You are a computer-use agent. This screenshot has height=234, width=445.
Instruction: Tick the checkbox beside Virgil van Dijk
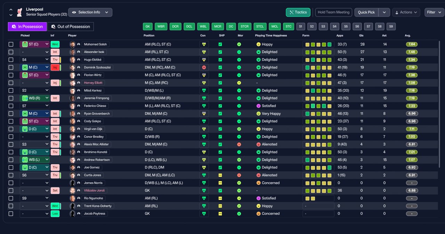point(11,129)
